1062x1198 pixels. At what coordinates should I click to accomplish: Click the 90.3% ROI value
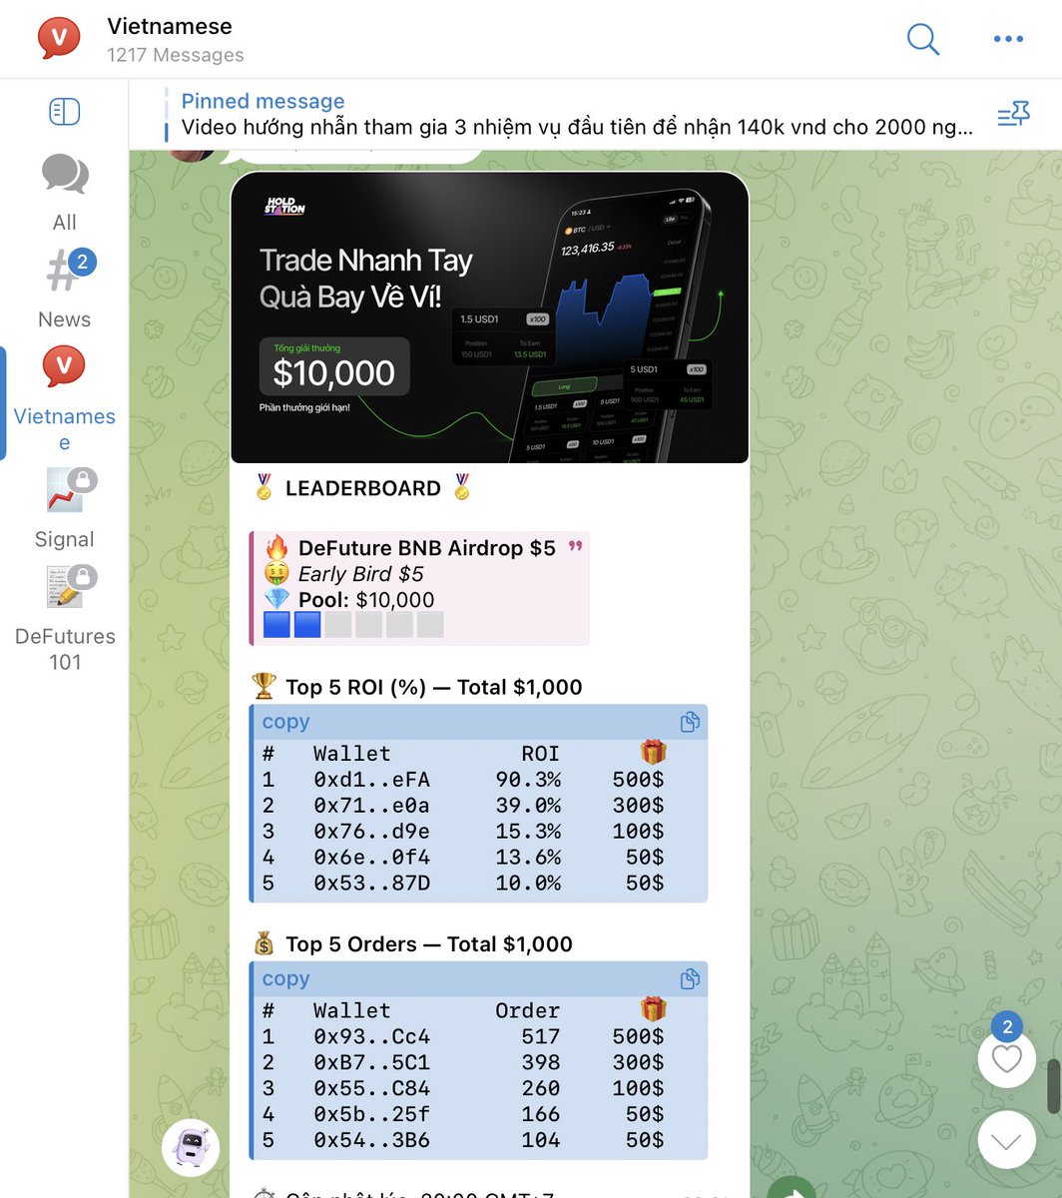[x=528, y=780]
